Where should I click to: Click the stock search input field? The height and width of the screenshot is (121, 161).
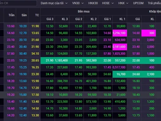pos(18,3)
